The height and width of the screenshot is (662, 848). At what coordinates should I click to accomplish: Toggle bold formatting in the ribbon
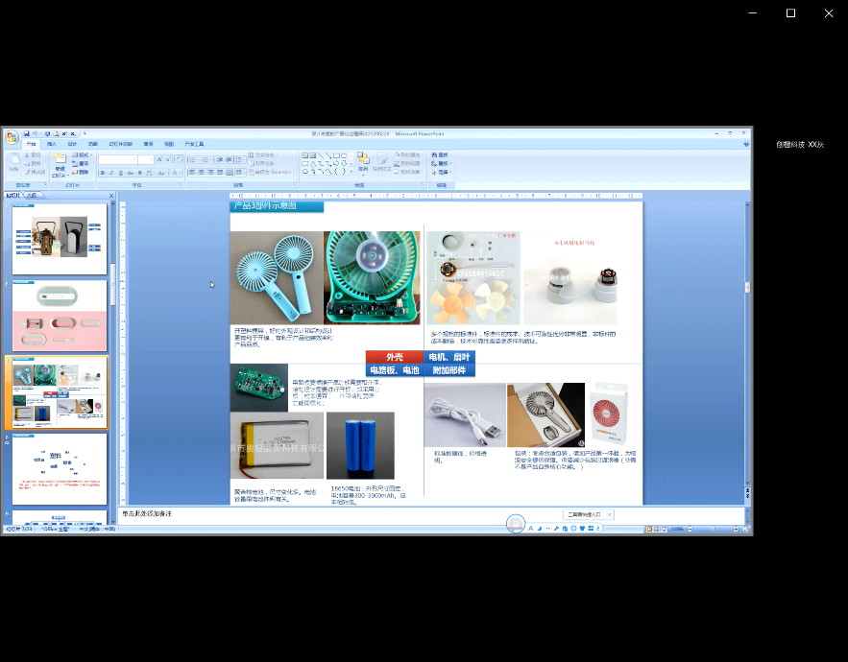103,173
